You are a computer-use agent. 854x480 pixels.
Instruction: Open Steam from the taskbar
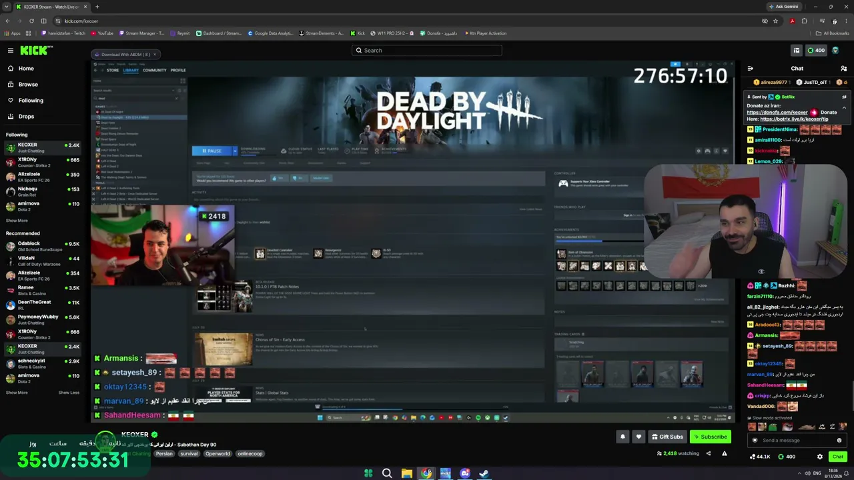tap(484, 473)
